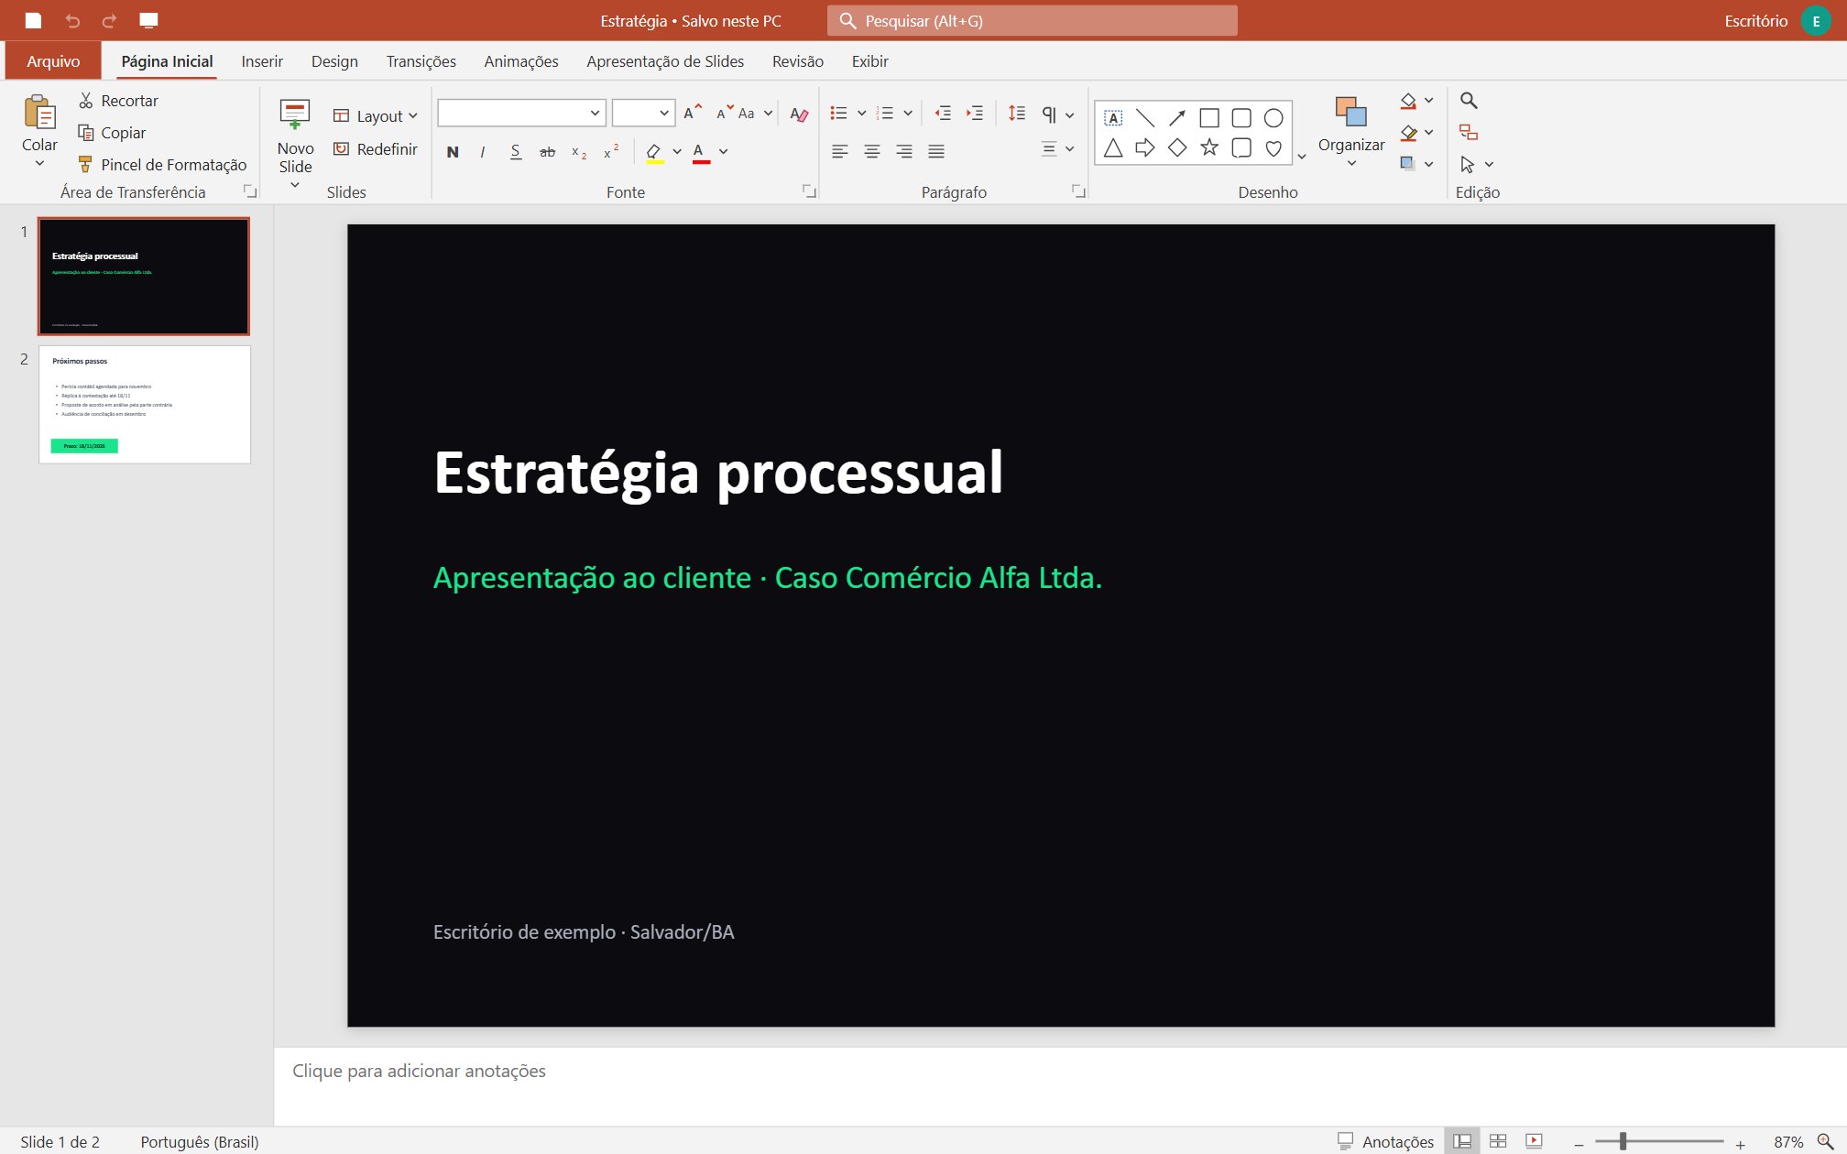
Task: Undo the last action
Action: click(x=72, y=20)
